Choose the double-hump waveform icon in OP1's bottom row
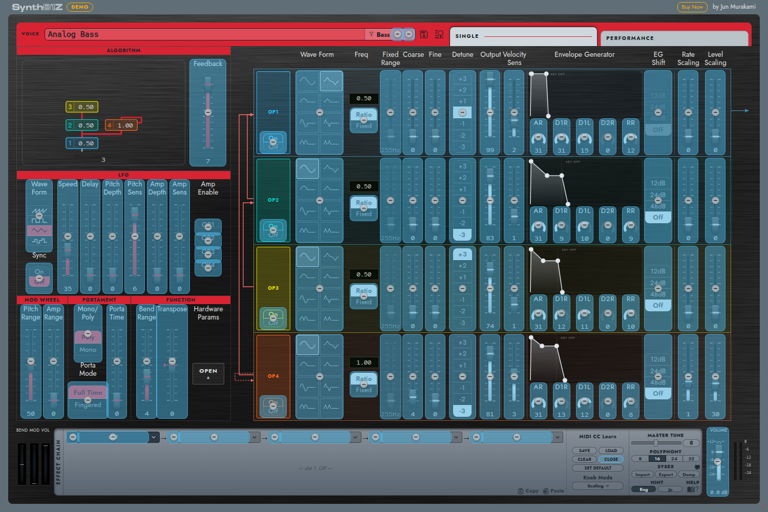768x512 pixels. [308, 143]
